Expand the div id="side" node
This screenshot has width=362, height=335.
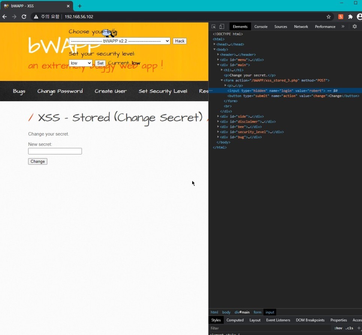218,117
